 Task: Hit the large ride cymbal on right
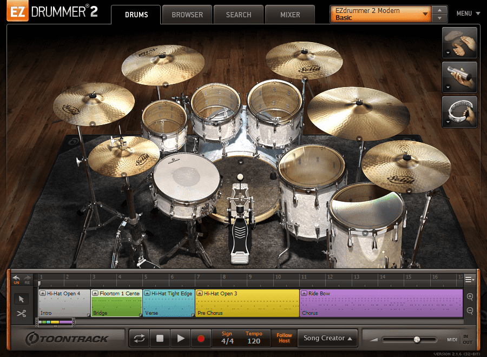359,113
